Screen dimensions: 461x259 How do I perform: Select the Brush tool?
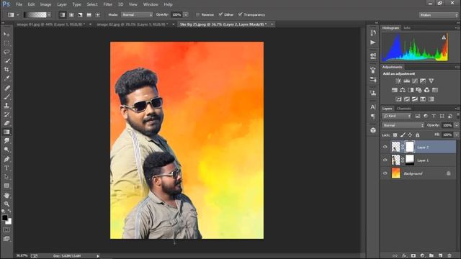coord(6,96)
